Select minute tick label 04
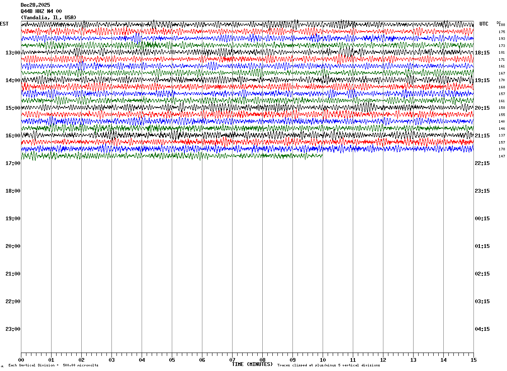 [142, 360]
